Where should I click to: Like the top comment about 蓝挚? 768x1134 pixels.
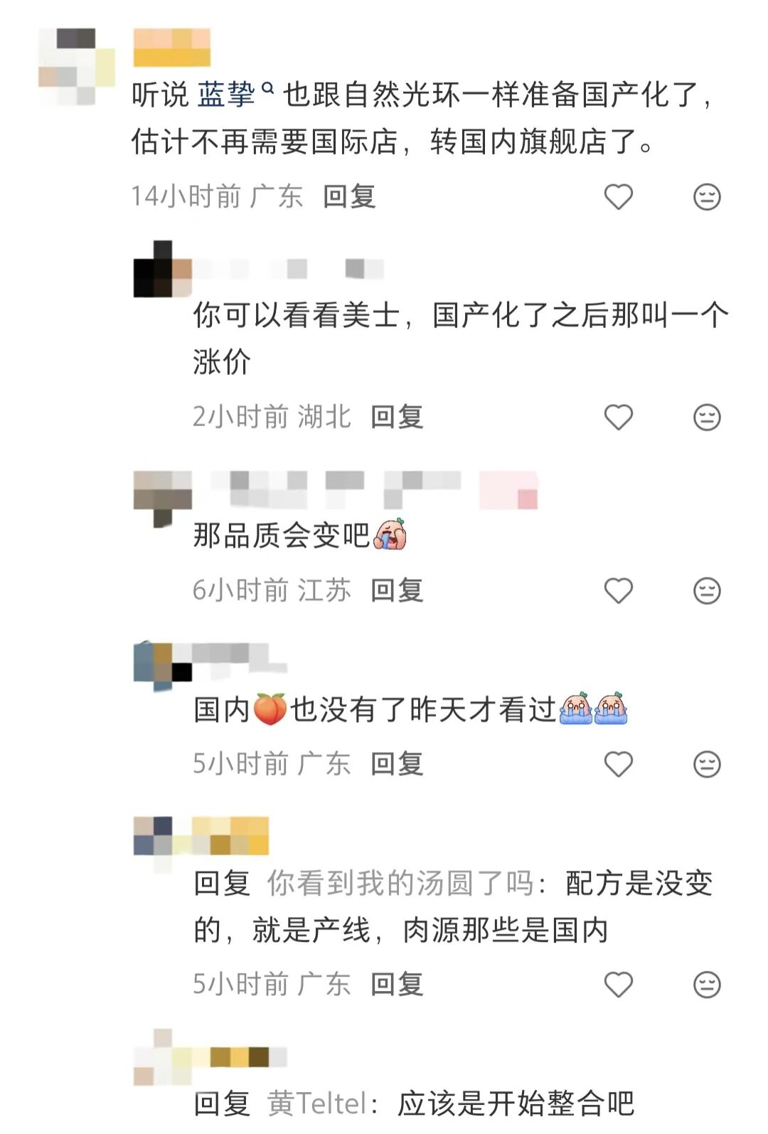pos(618,197)
